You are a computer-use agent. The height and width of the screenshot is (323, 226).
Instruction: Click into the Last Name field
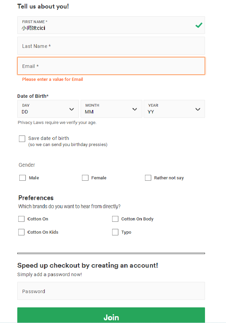coord(111,46)
